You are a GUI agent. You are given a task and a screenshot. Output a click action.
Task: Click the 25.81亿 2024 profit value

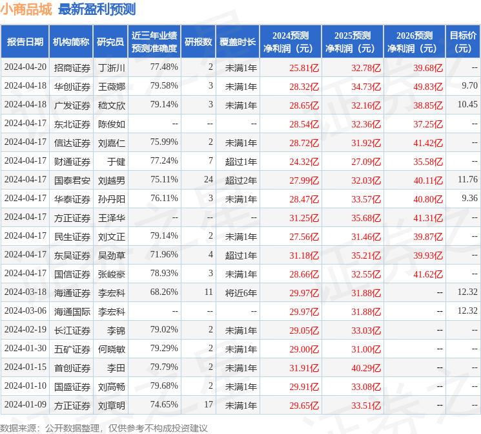pos(304,68)
